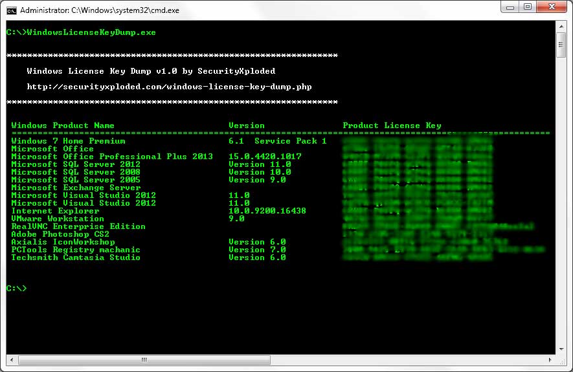Viewport: 573px width, 372px height.
Task: Close the command prompt window
Action: pyautogui.click(x=552, y=7)
